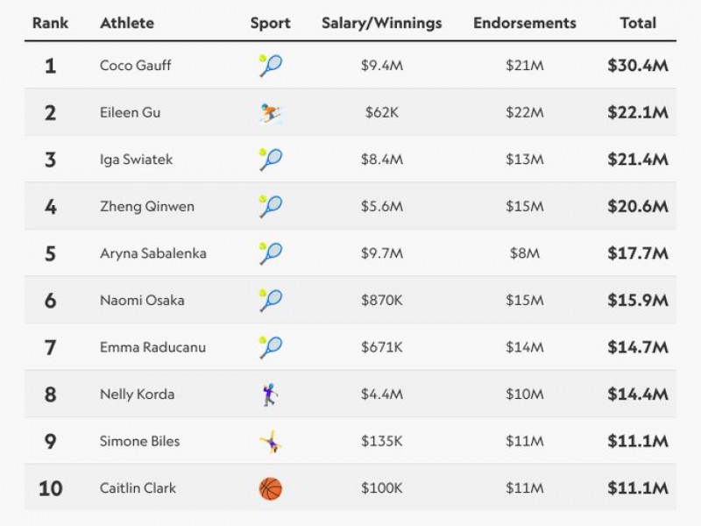Click the Endorsements column header
This screenshot has height=526, width=701.
(525, 23)
